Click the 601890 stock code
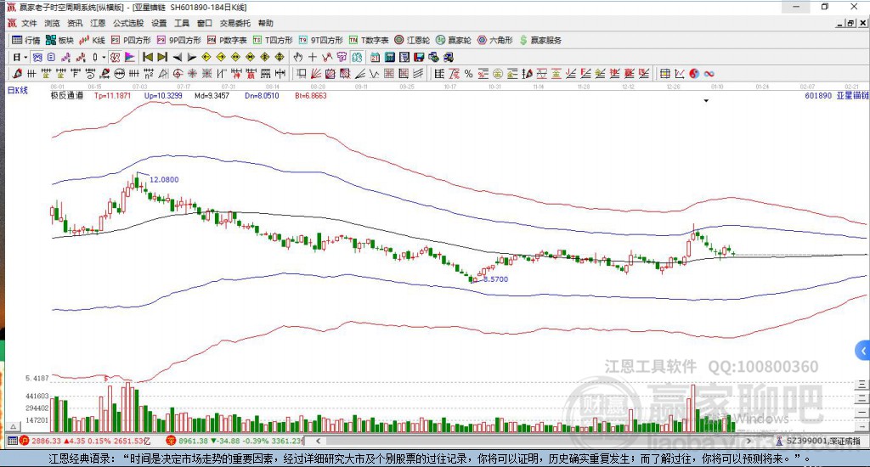870x467 pixels. (x=818, y=95)
